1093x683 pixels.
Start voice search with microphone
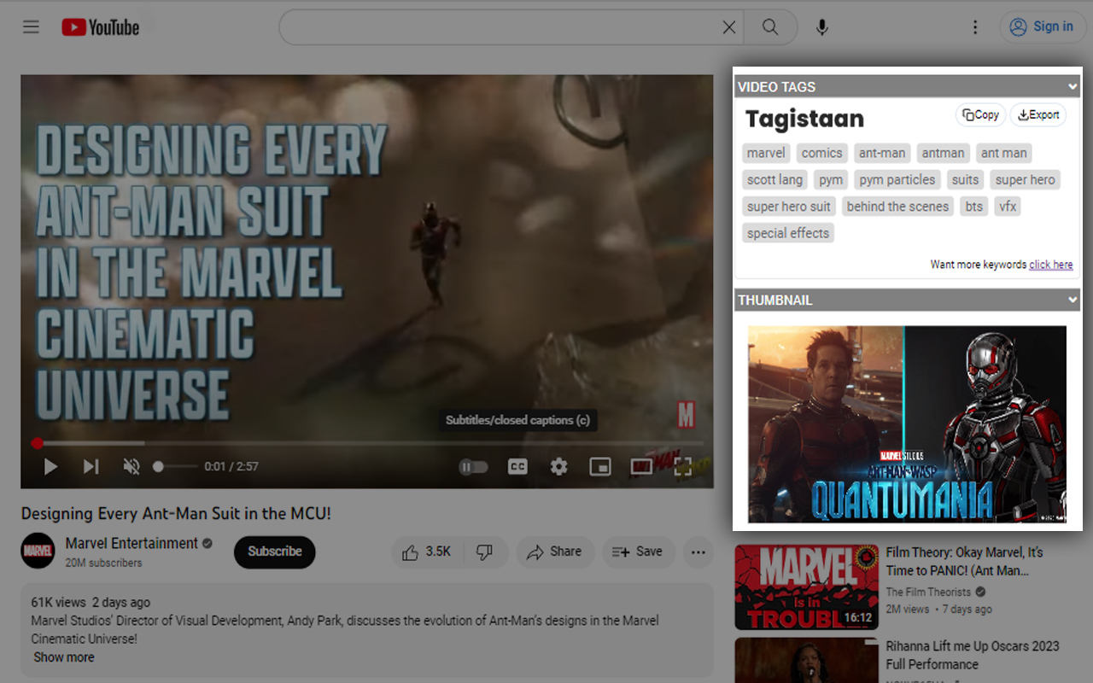click(821, 27)
